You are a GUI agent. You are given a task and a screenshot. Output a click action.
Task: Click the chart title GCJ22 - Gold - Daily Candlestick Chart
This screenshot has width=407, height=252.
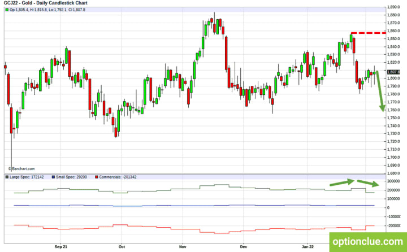click(46, 3)
